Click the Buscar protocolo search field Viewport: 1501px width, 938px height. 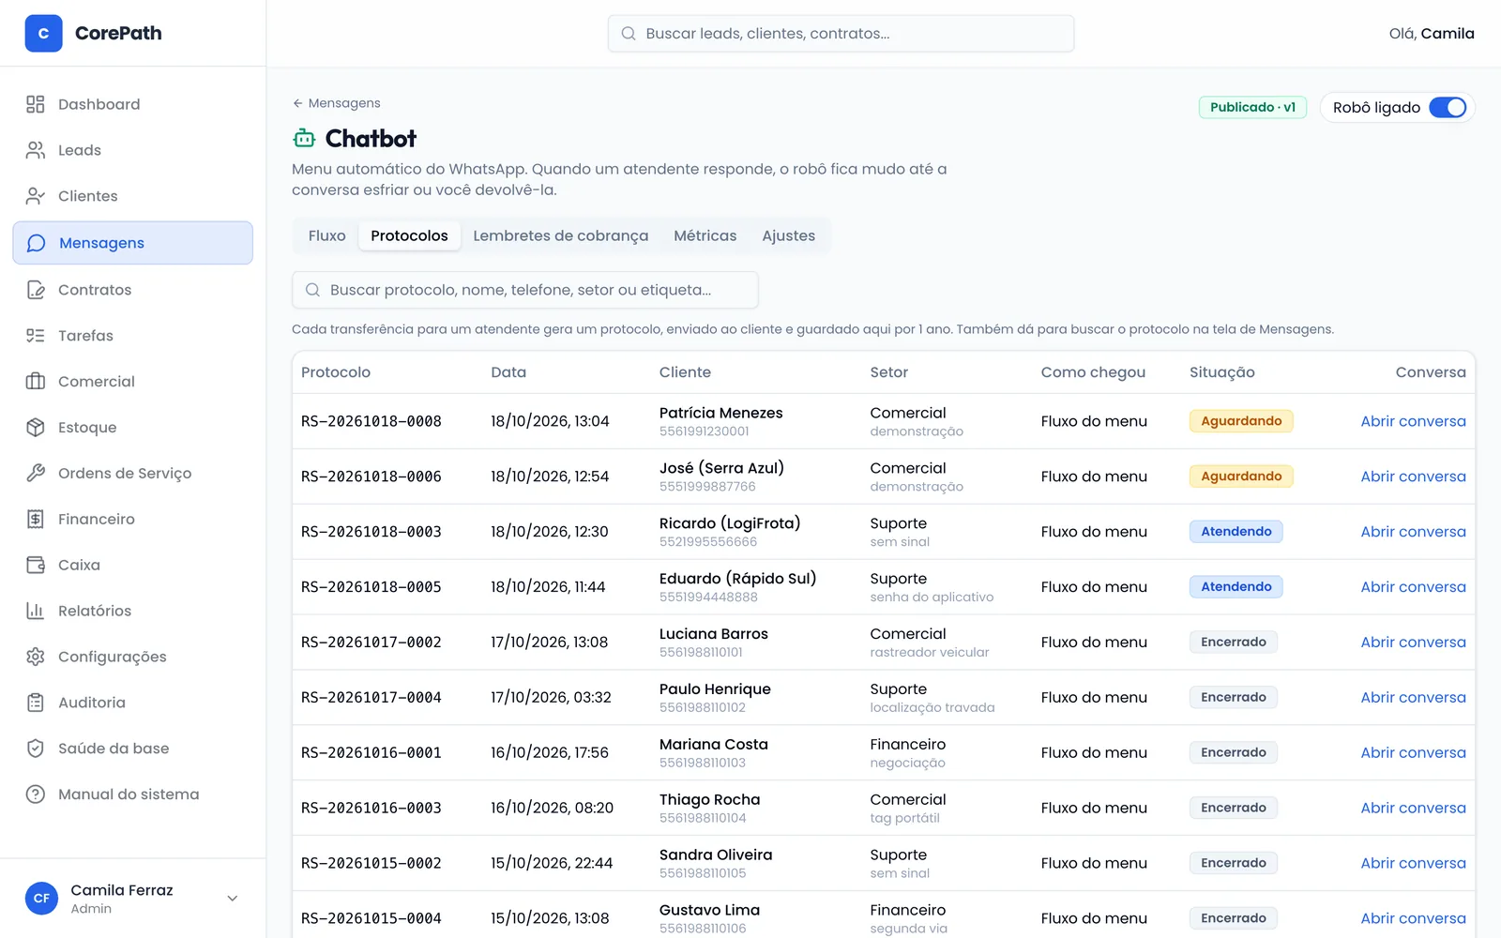point(525,290)
